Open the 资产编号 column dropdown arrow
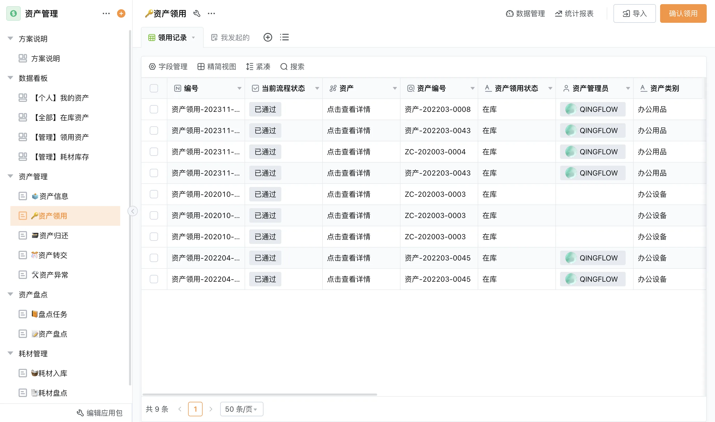715x422 pixels. pos(472,89)
